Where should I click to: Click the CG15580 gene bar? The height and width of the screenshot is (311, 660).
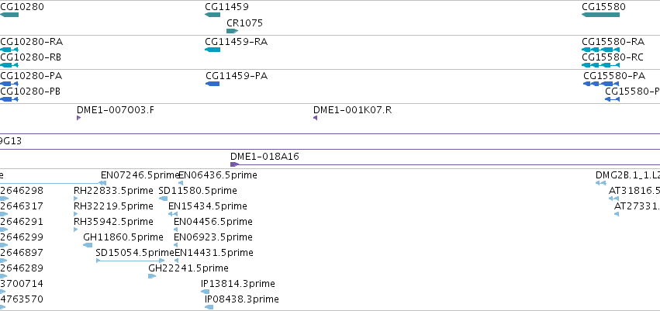[600, 15]
